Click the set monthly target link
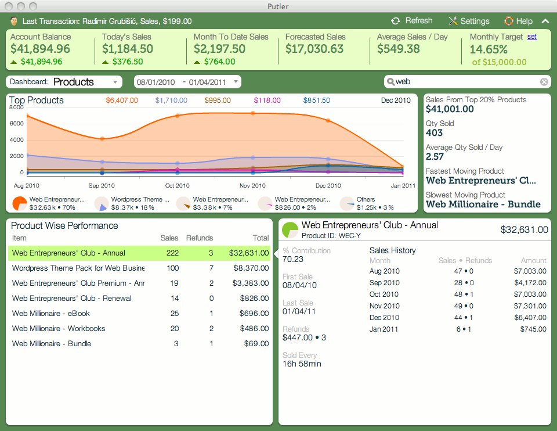The height and width of the screenshot is (431, 557). pyautogui.click(x=532, y=37)
